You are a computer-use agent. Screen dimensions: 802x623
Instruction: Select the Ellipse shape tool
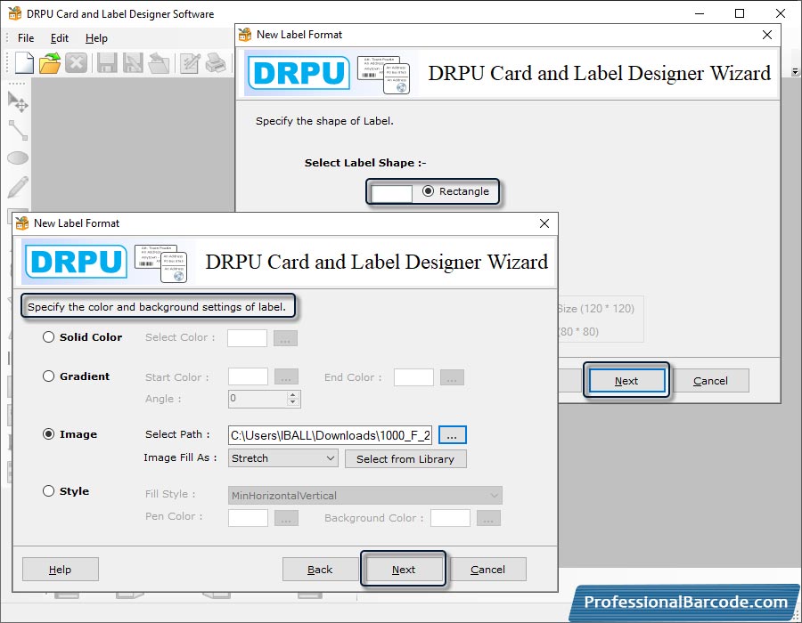point(18,158)
